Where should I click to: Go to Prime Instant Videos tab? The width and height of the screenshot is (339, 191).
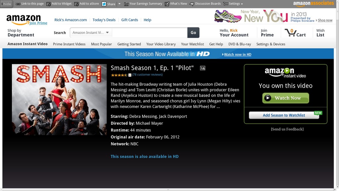69,44
